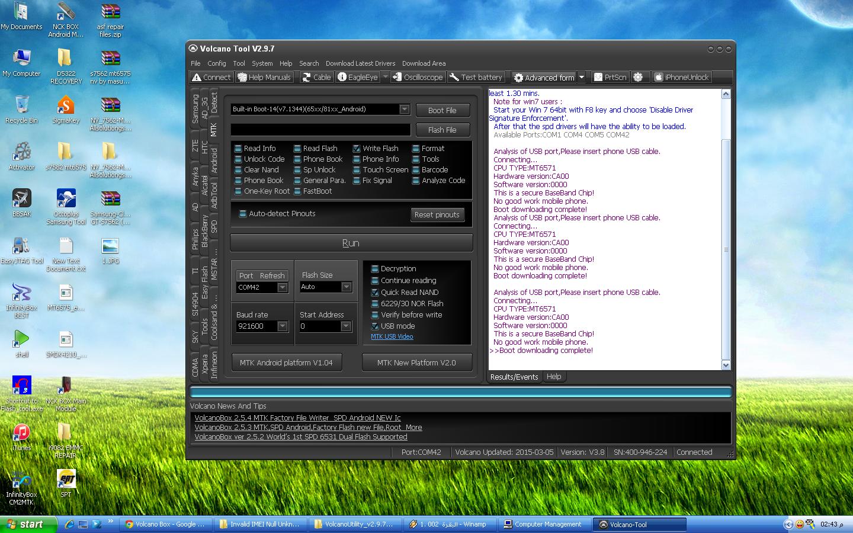Switch to the Winamp taskbar item
The width and height of the screenshot is (853, 533).
click(x=450, y=524)
